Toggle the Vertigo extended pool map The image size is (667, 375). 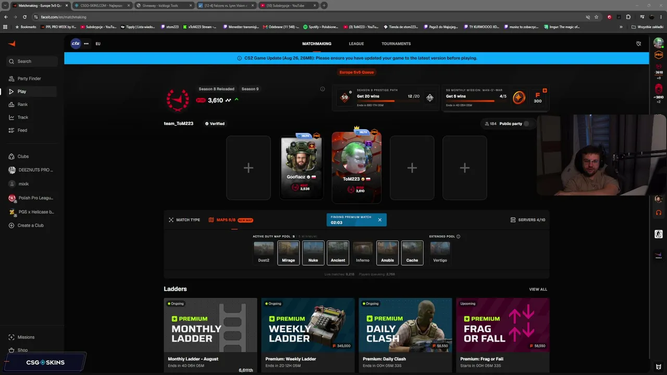[440, 253]
